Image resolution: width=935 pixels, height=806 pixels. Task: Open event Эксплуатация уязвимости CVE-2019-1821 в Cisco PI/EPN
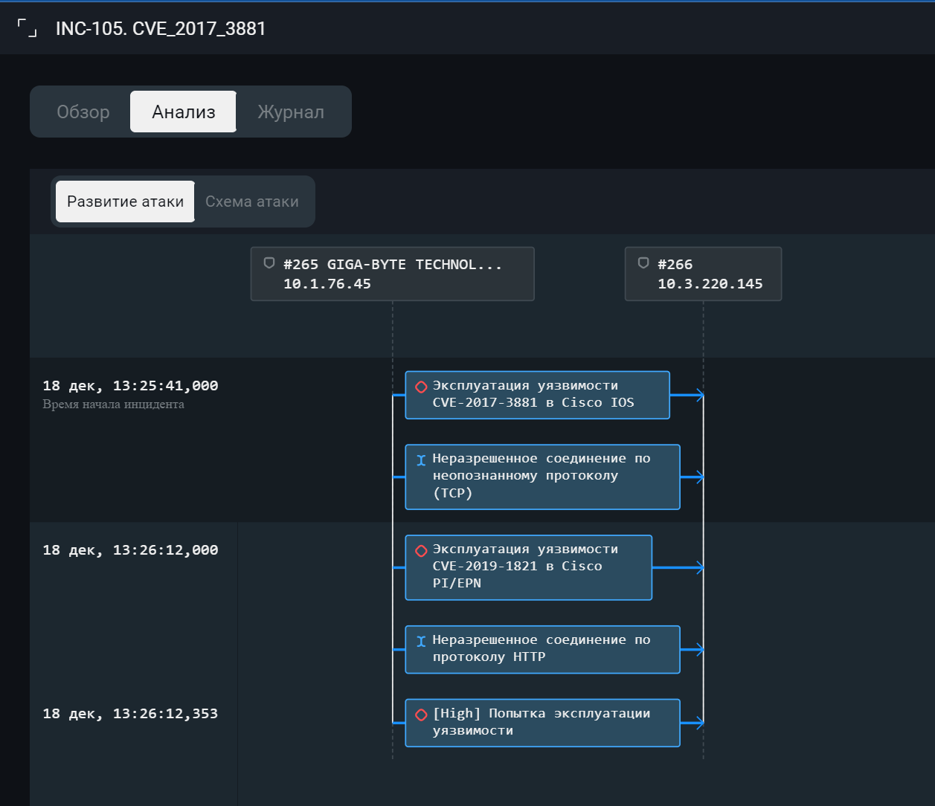click(x=528, y=567)
